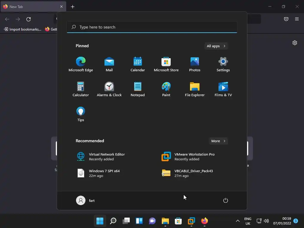
Task: Go forward in Firefox
Action: [x=18, y=19]
